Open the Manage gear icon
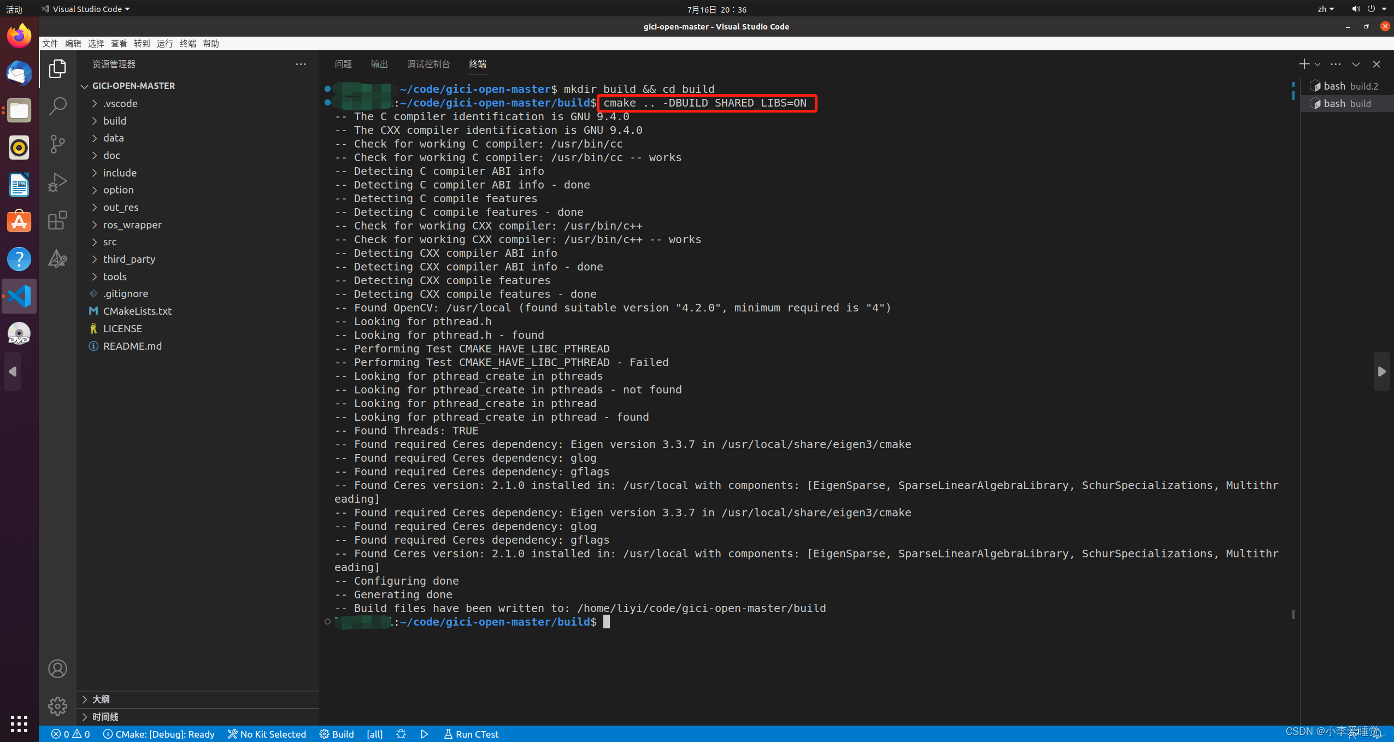1394x742 pixels. (58, 705)
